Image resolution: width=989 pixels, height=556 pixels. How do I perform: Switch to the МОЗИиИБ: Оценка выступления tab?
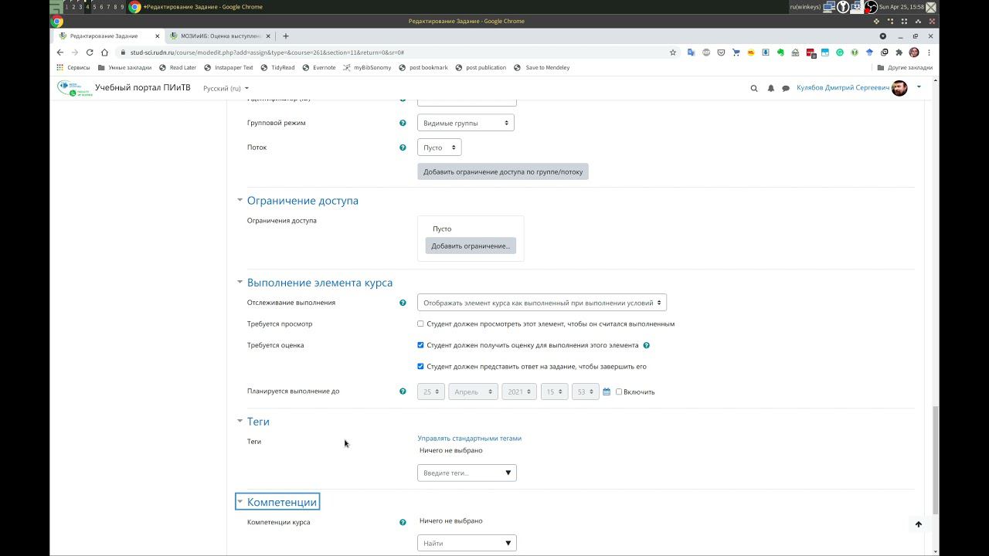pos(220,36)
